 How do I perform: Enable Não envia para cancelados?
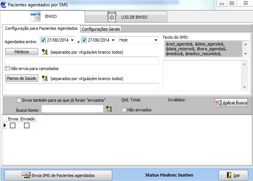(7, 69)
